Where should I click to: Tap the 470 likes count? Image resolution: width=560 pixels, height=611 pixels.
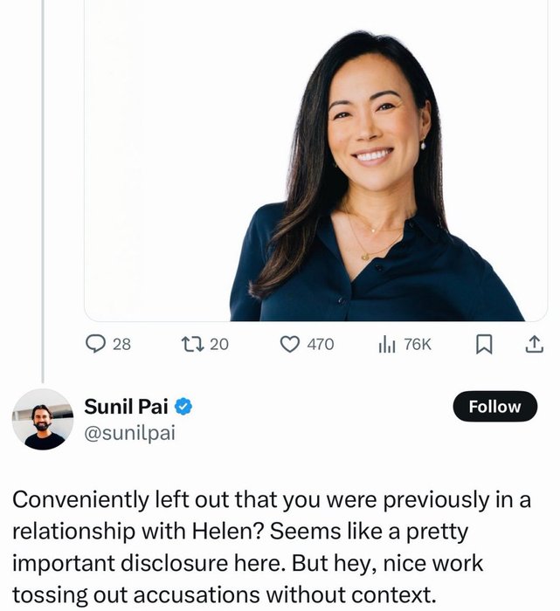tap(321, 344)
